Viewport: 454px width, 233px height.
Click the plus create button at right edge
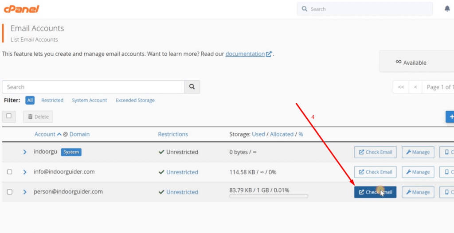(x=450, y=117)
